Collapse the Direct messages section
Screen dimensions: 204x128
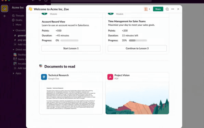(x=13, y=50)
